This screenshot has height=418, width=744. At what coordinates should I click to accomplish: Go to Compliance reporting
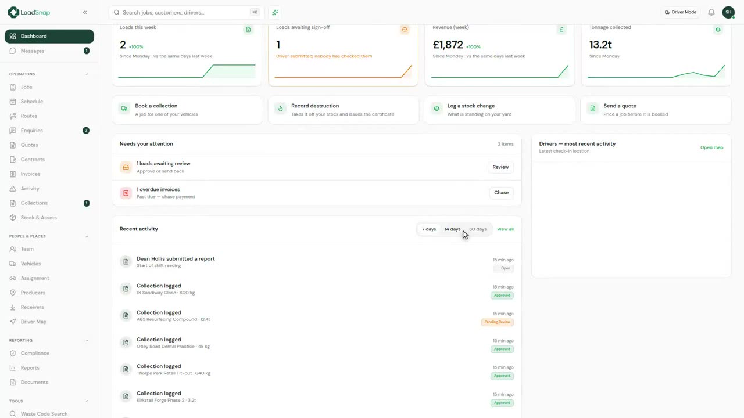[x=49, y=353]
